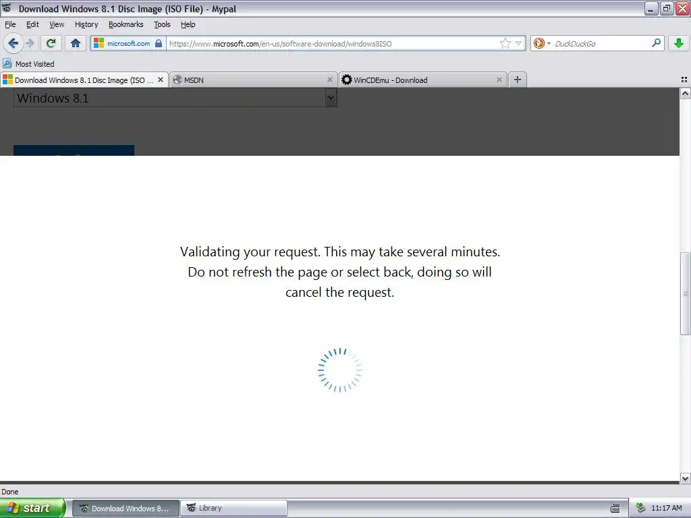This screenshot has height=518, width=691.
Task: Open the Edit menu
Action: point(32,24)
